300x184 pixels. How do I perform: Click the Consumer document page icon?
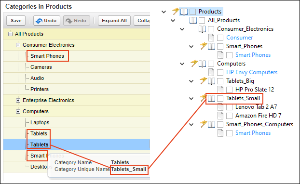[x=211, y=38]
